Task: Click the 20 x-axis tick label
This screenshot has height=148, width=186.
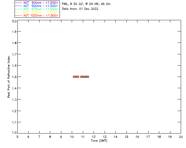Action: (181, 137)
